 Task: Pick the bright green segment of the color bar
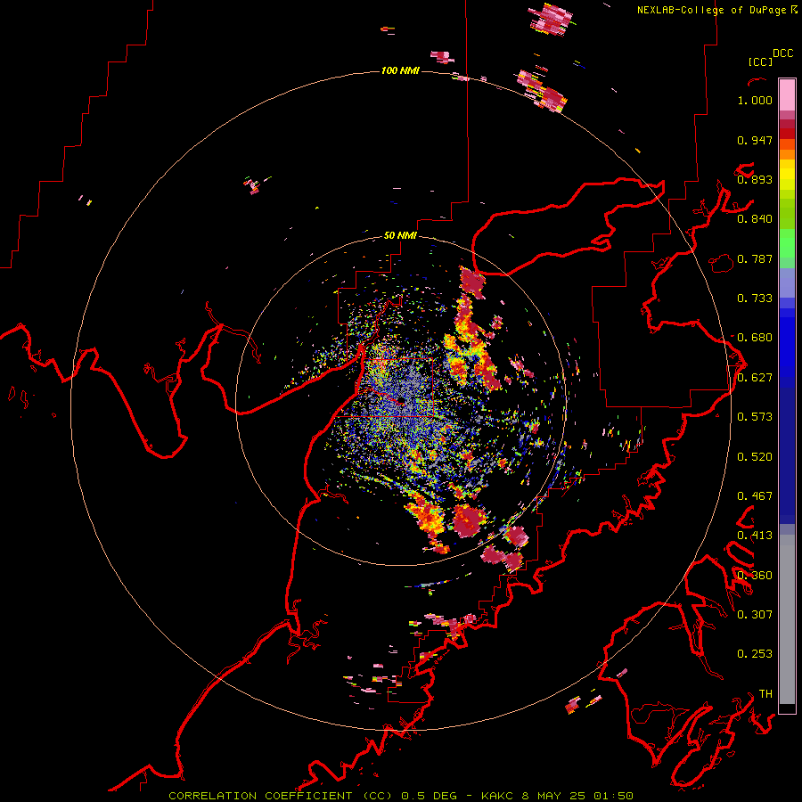(x=787, y=243)
